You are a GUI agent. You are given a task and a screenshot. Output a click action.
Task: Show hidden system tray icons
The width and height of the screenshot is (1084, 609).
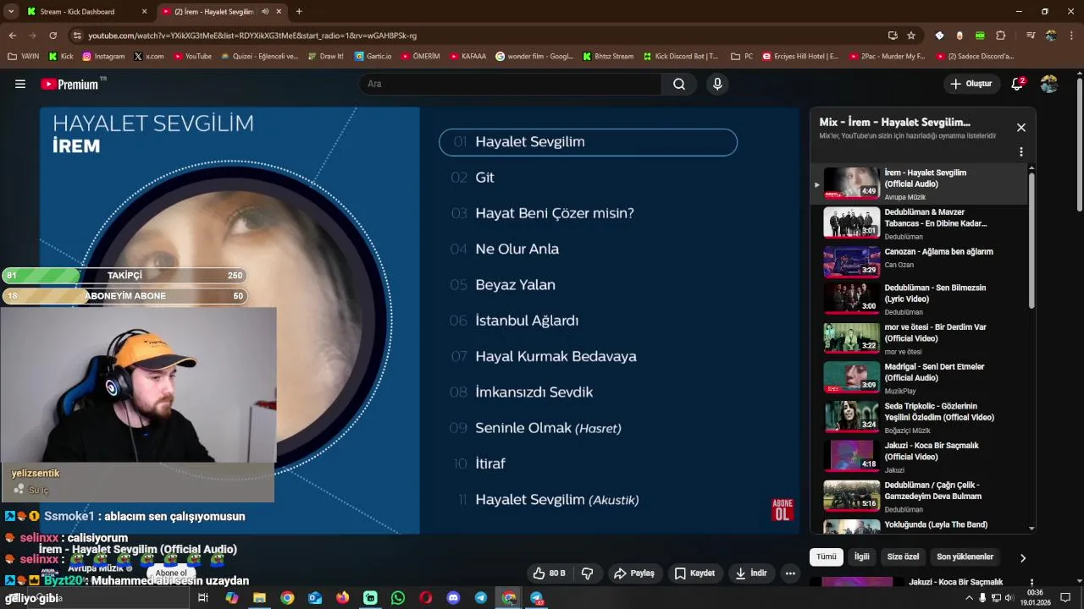click(970, 598)
